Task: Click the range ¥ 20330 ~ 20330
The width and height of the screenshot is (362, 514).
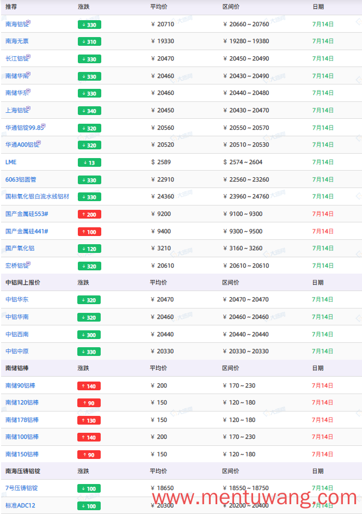Action: 246,352
